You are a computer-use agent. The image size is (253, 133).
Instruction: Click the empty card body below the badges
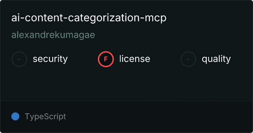coord(126,83)
